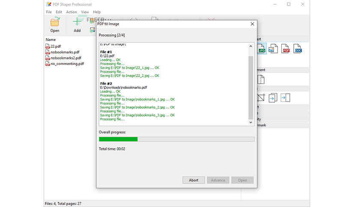Click the green Add plus icon
The width and height of the screenshot is (358, 207).
pyautogui.click(x=77, y=22)
